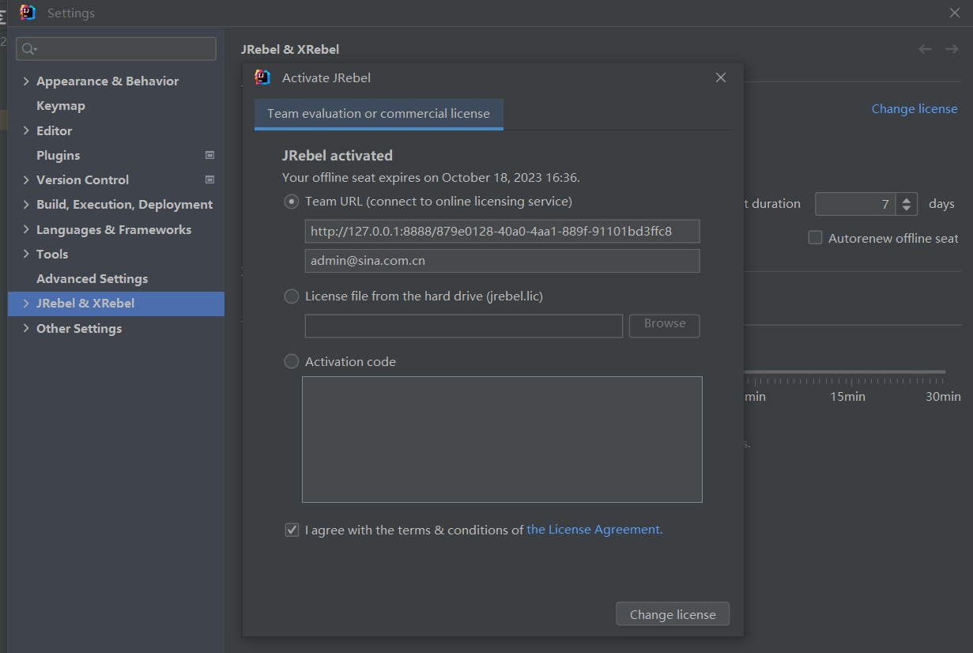Click the search icon in Settings search box
The width and height of the screenshot is (973, 653).
pos(28,49)
